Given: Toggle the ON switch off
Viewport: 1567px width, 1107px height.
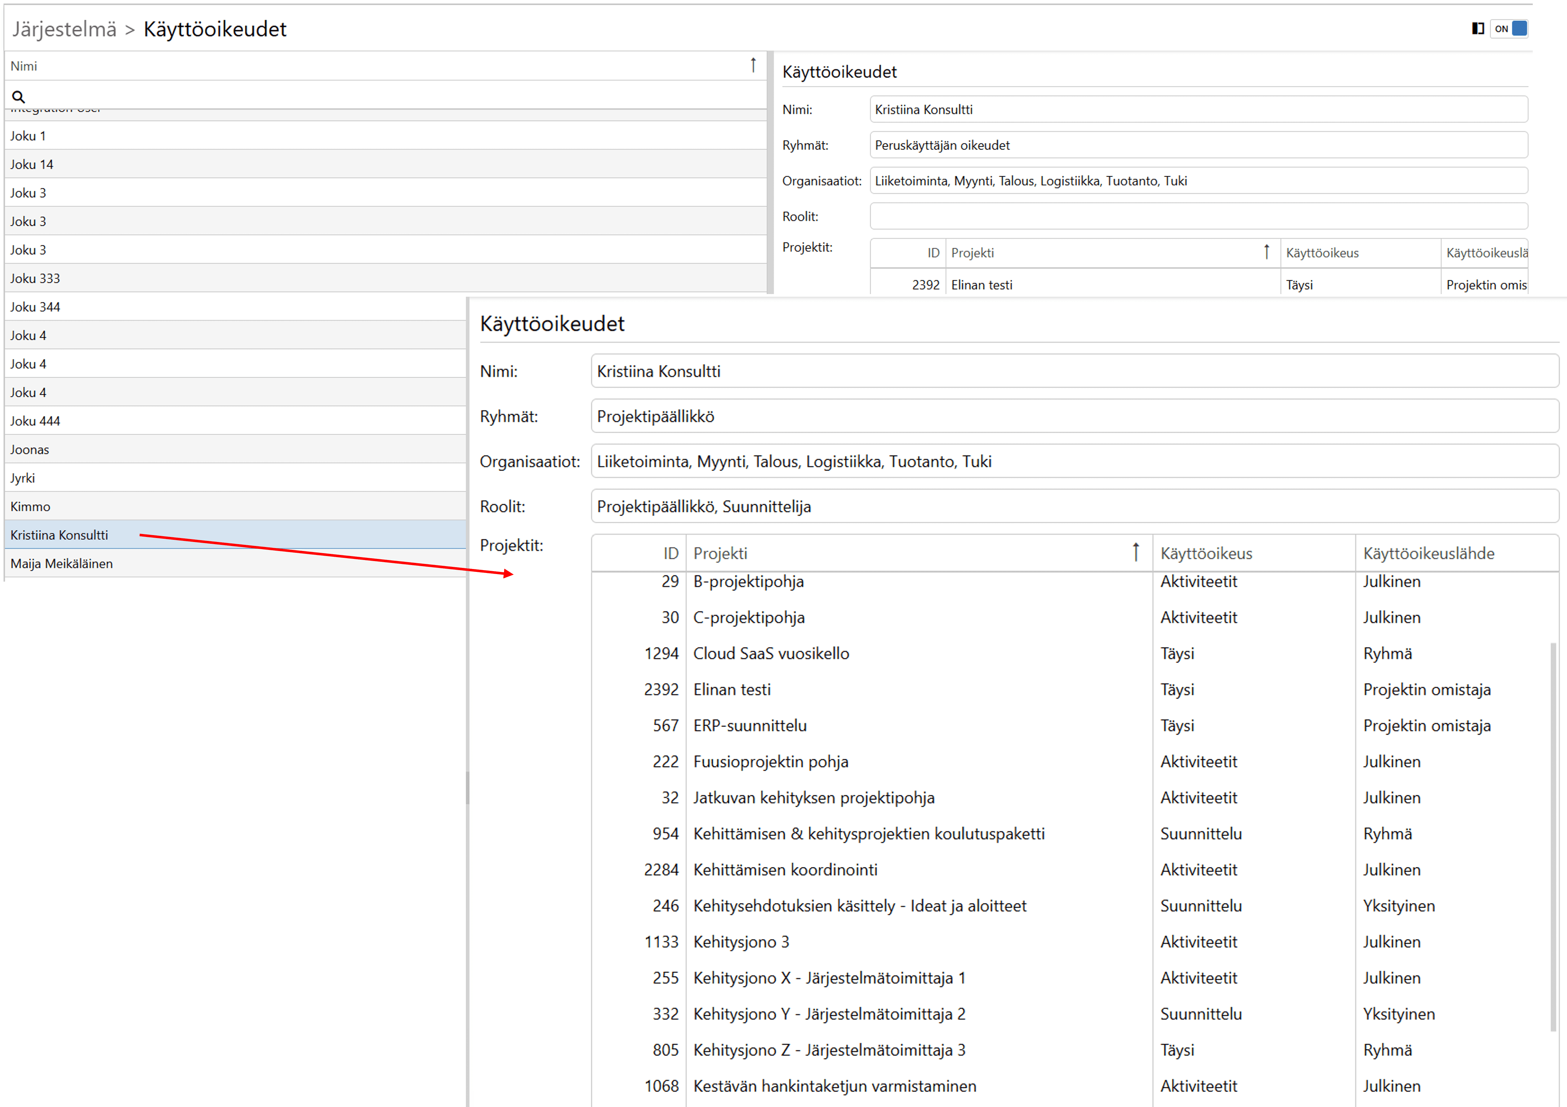Looking at the screenshot, I should (x=1509, y=29).
